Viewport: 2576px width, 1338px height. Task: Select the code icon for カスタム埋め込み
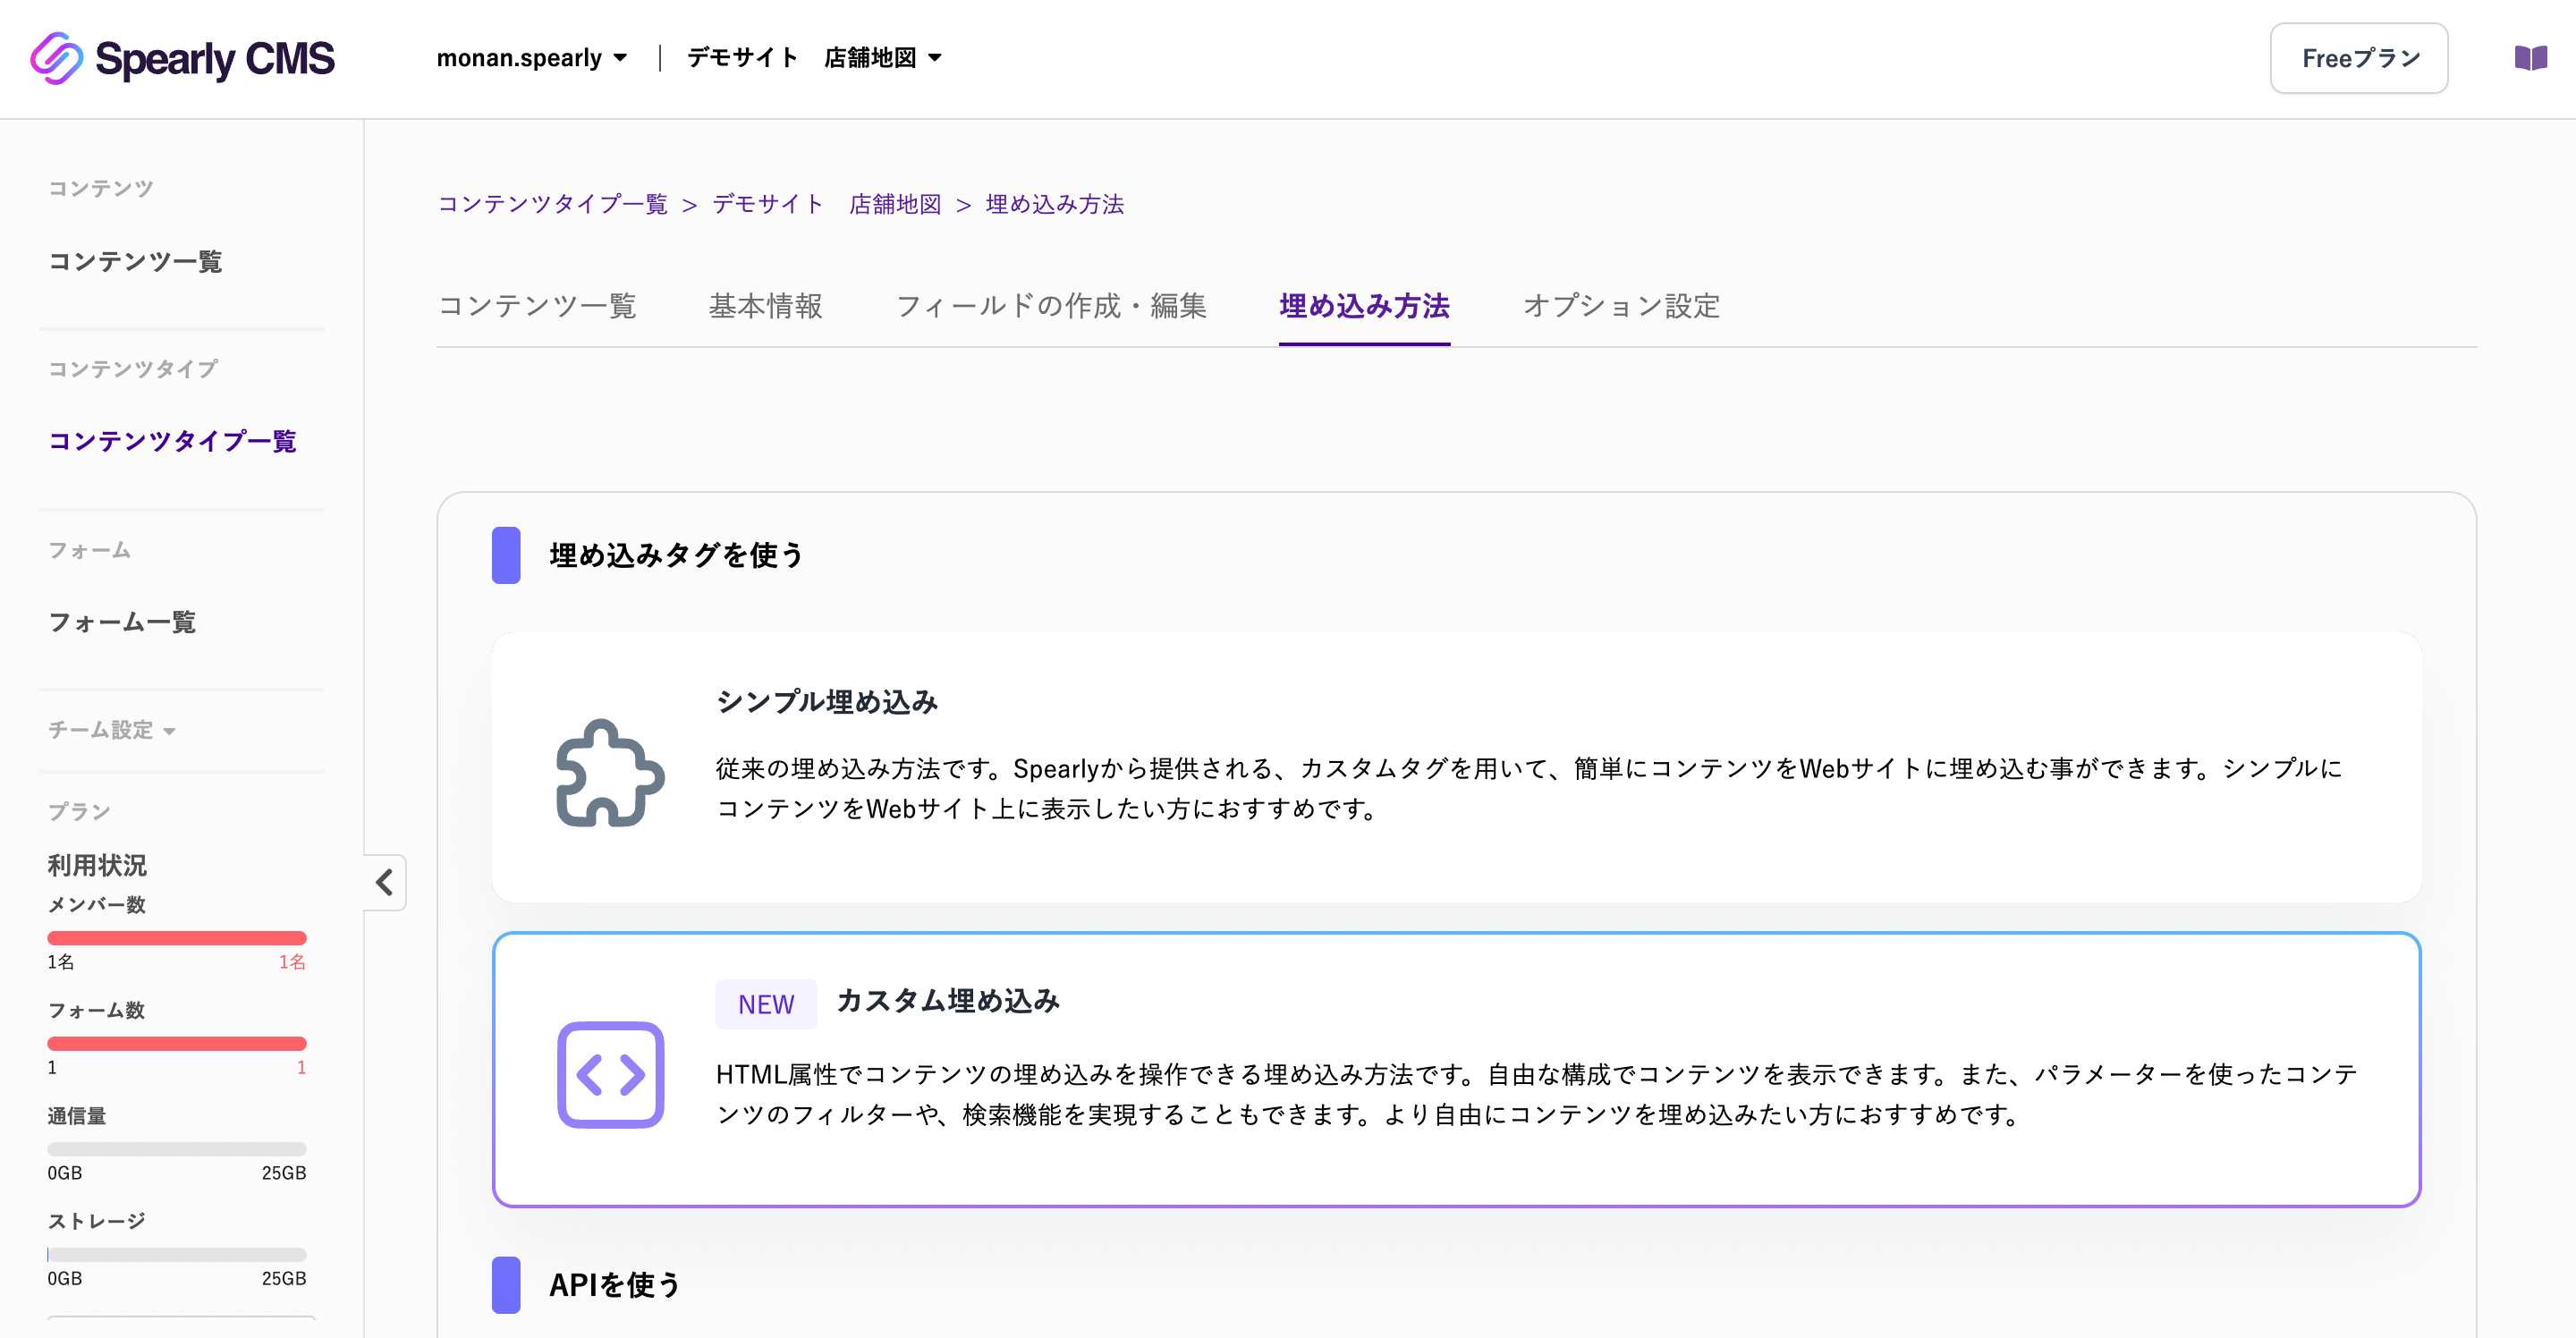(x=610, y=1075)
